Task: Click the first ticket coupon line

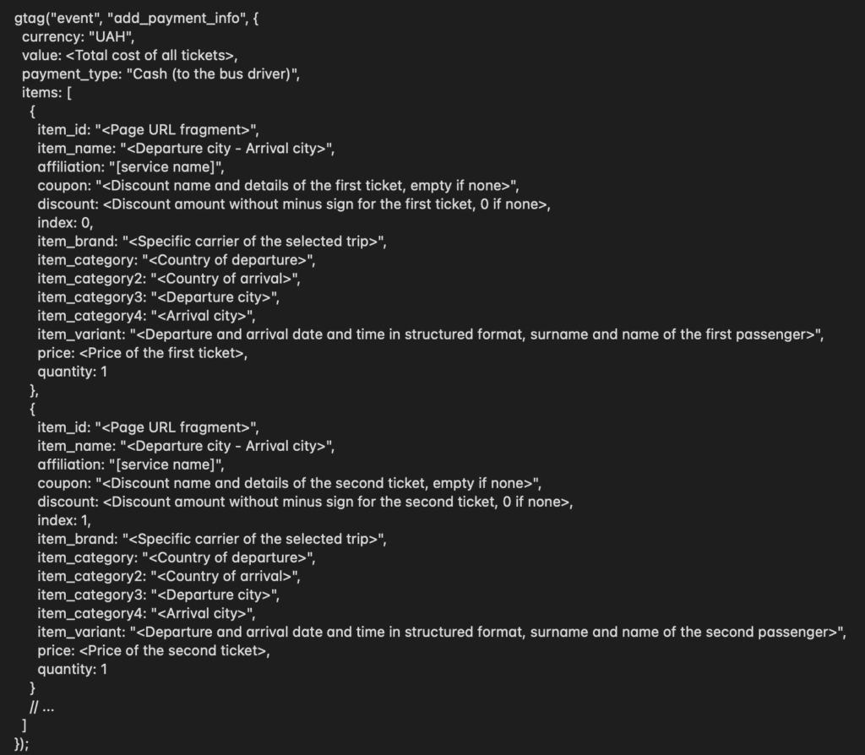Action: point(278,186)
